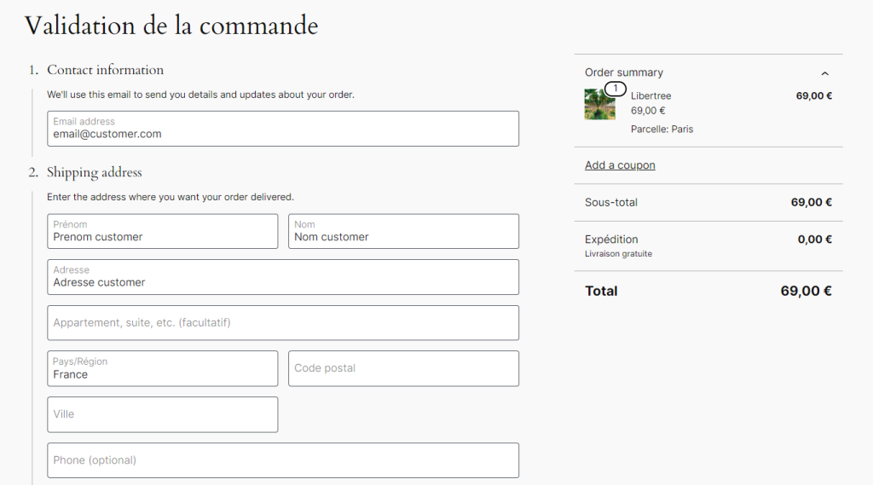Open the Add a coupon link
This screenshot has height=485, width=873.
tap(620, 165)
